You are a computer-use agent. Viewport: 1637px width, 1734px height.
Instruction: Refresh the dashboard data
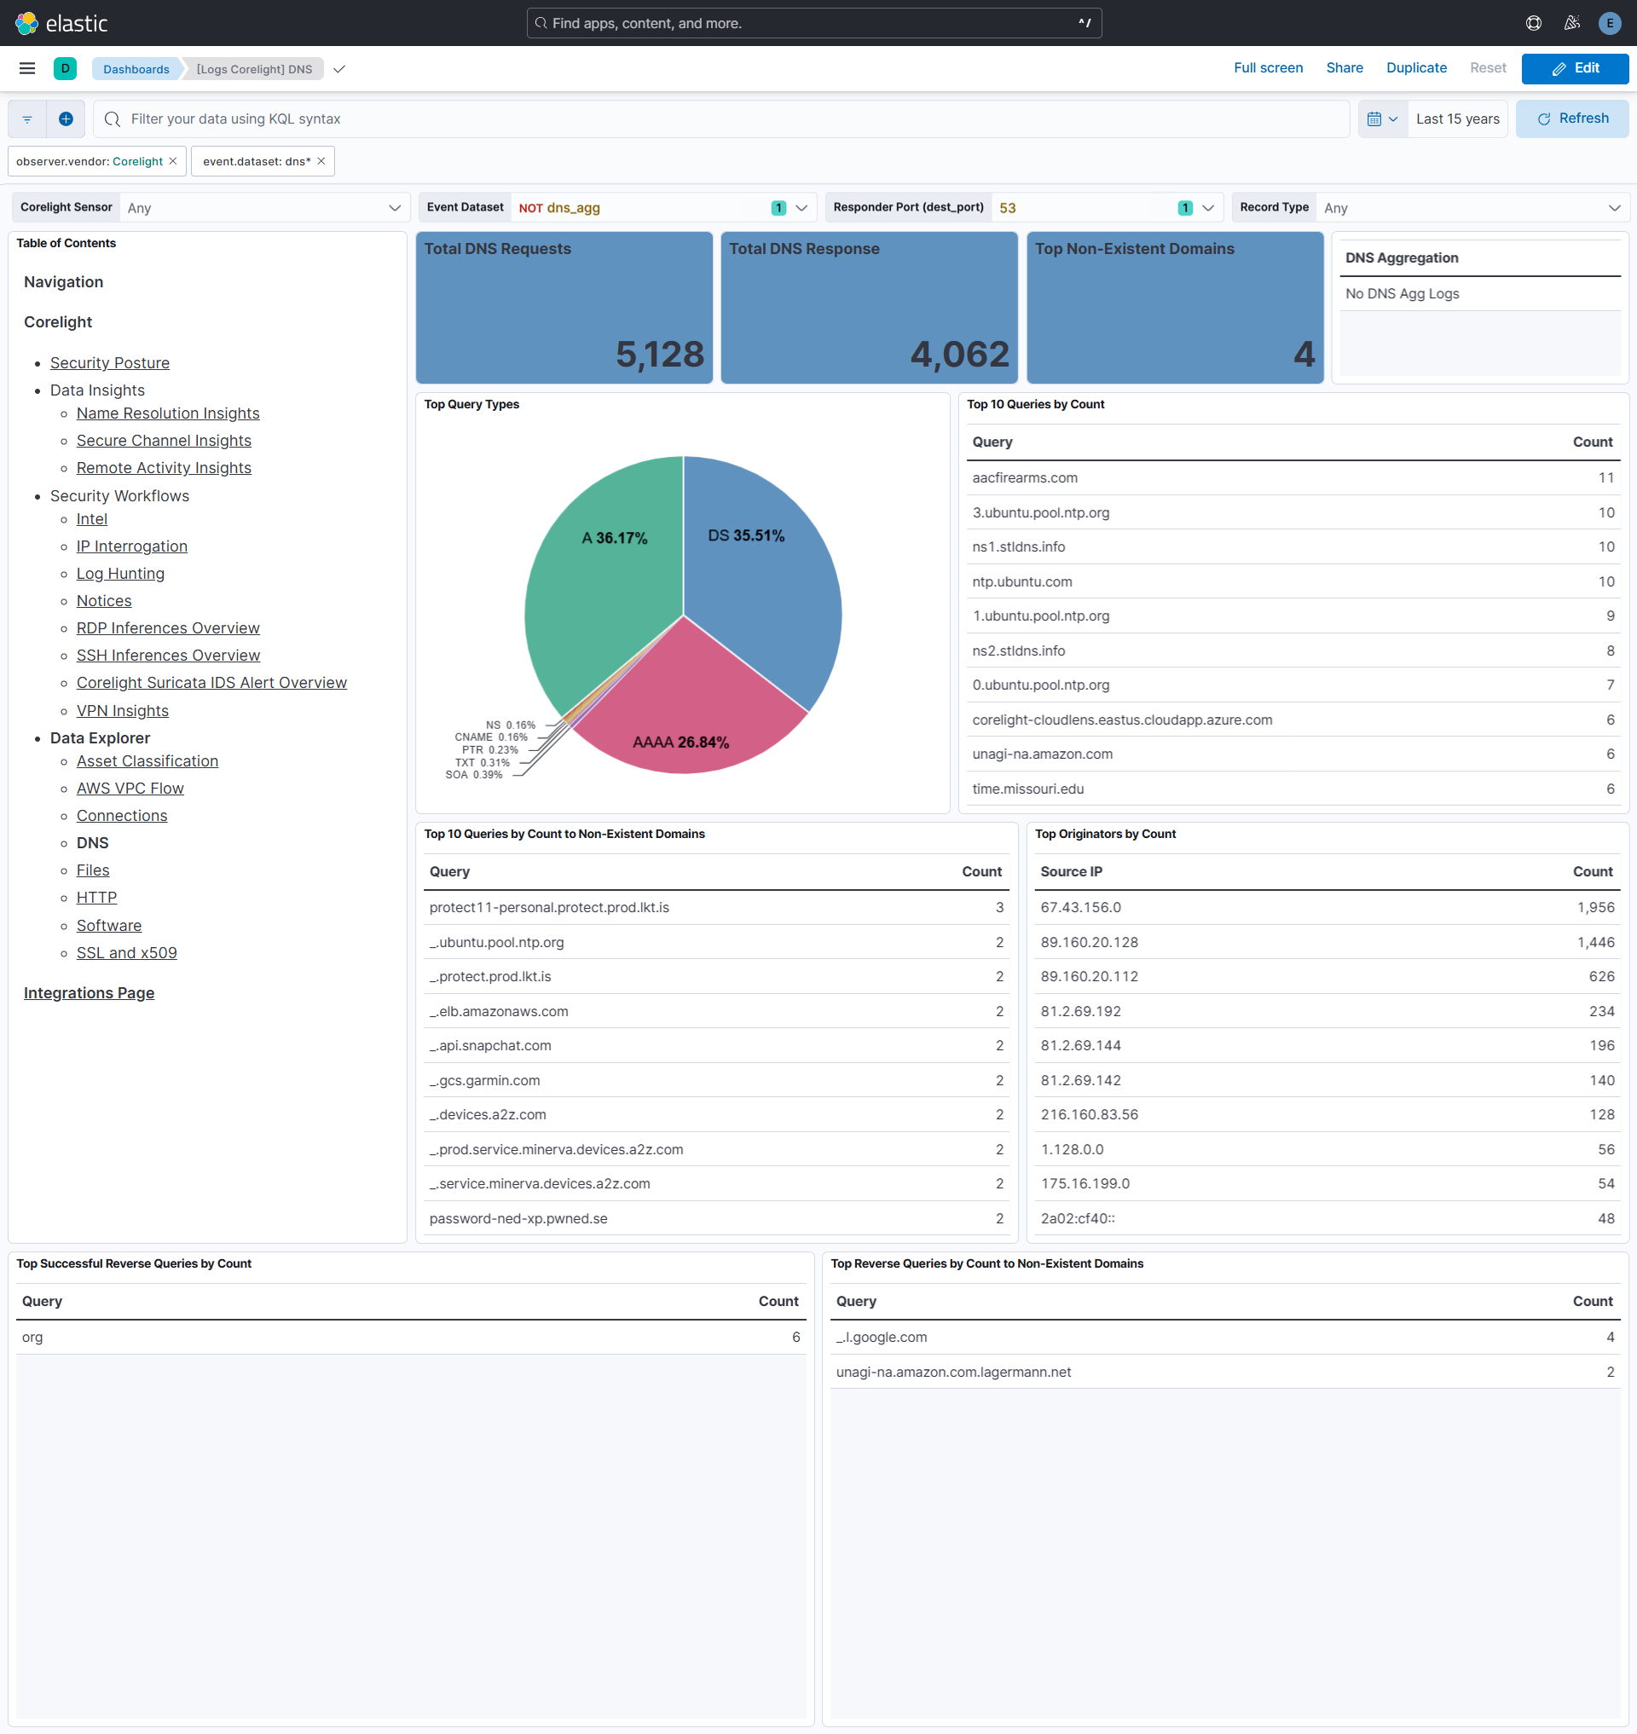(1571, 118)
